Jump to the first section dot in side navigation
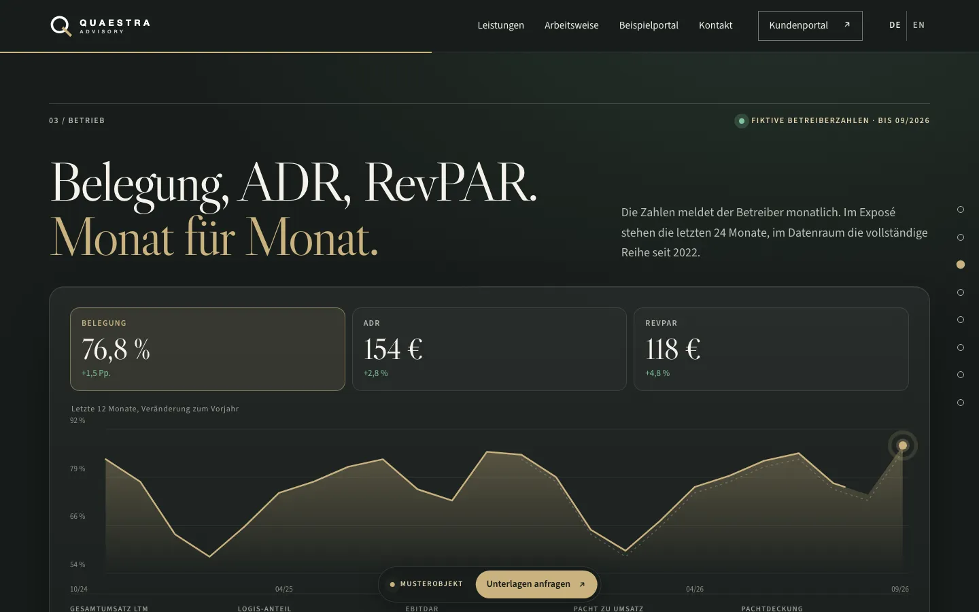 tap(961, 209)
